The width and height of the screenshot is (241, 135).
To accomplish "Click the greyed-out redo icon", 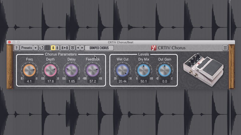I will (47, 48).
